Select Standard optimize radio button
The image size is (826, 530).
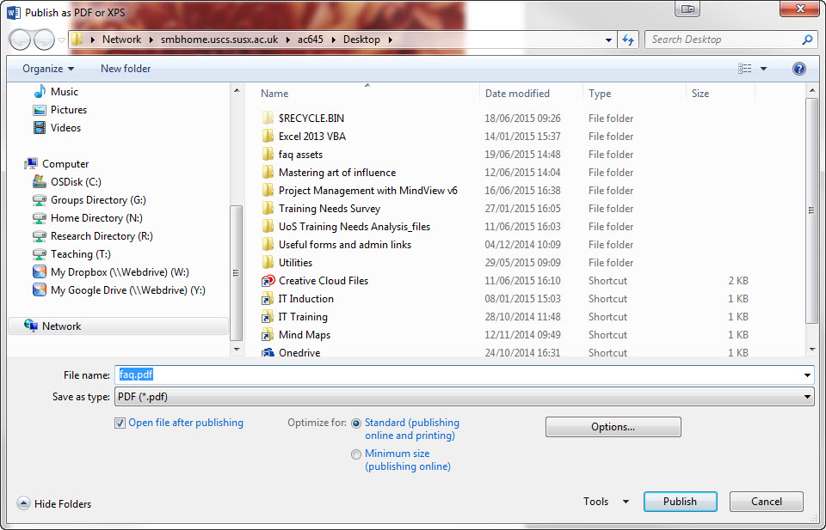click(356, 423)
